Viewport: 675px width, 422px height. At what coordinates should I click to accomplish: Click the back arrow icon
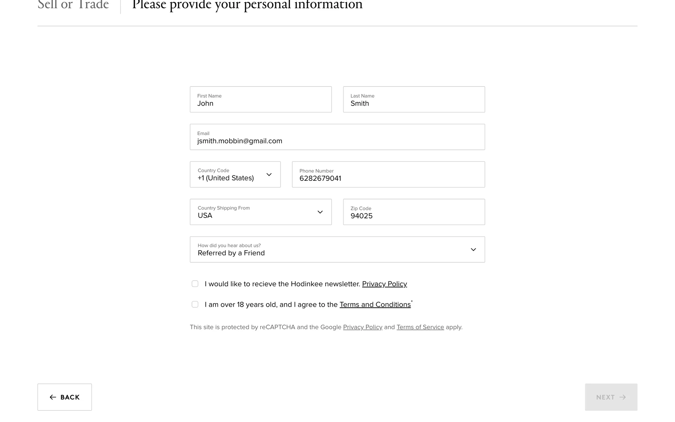click(x=53, y=397)
